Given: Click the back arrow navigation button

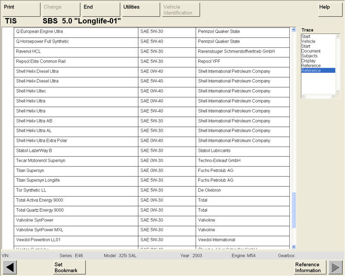Looking at the screenshot, I should 9,267.
